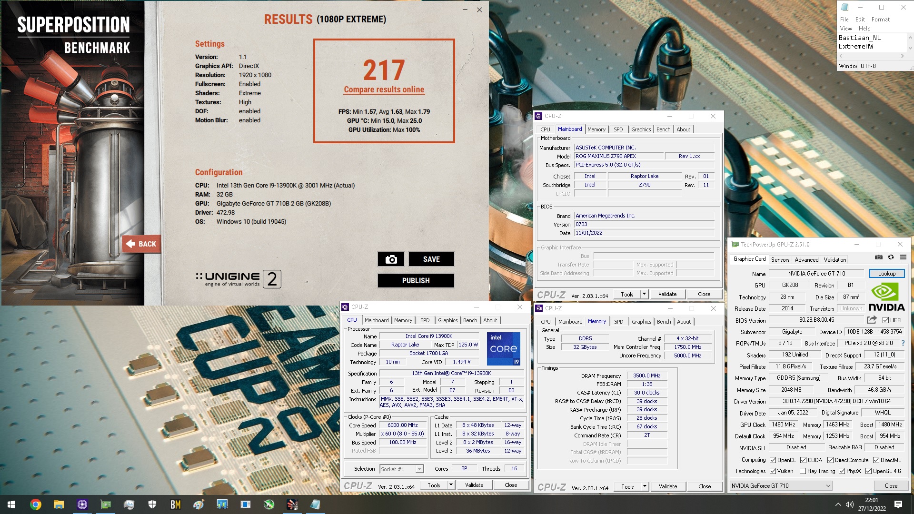Open the GPU selection dropdown in GPU-Z
Screen dimensions: 914x514
click(x=781, y=486)
